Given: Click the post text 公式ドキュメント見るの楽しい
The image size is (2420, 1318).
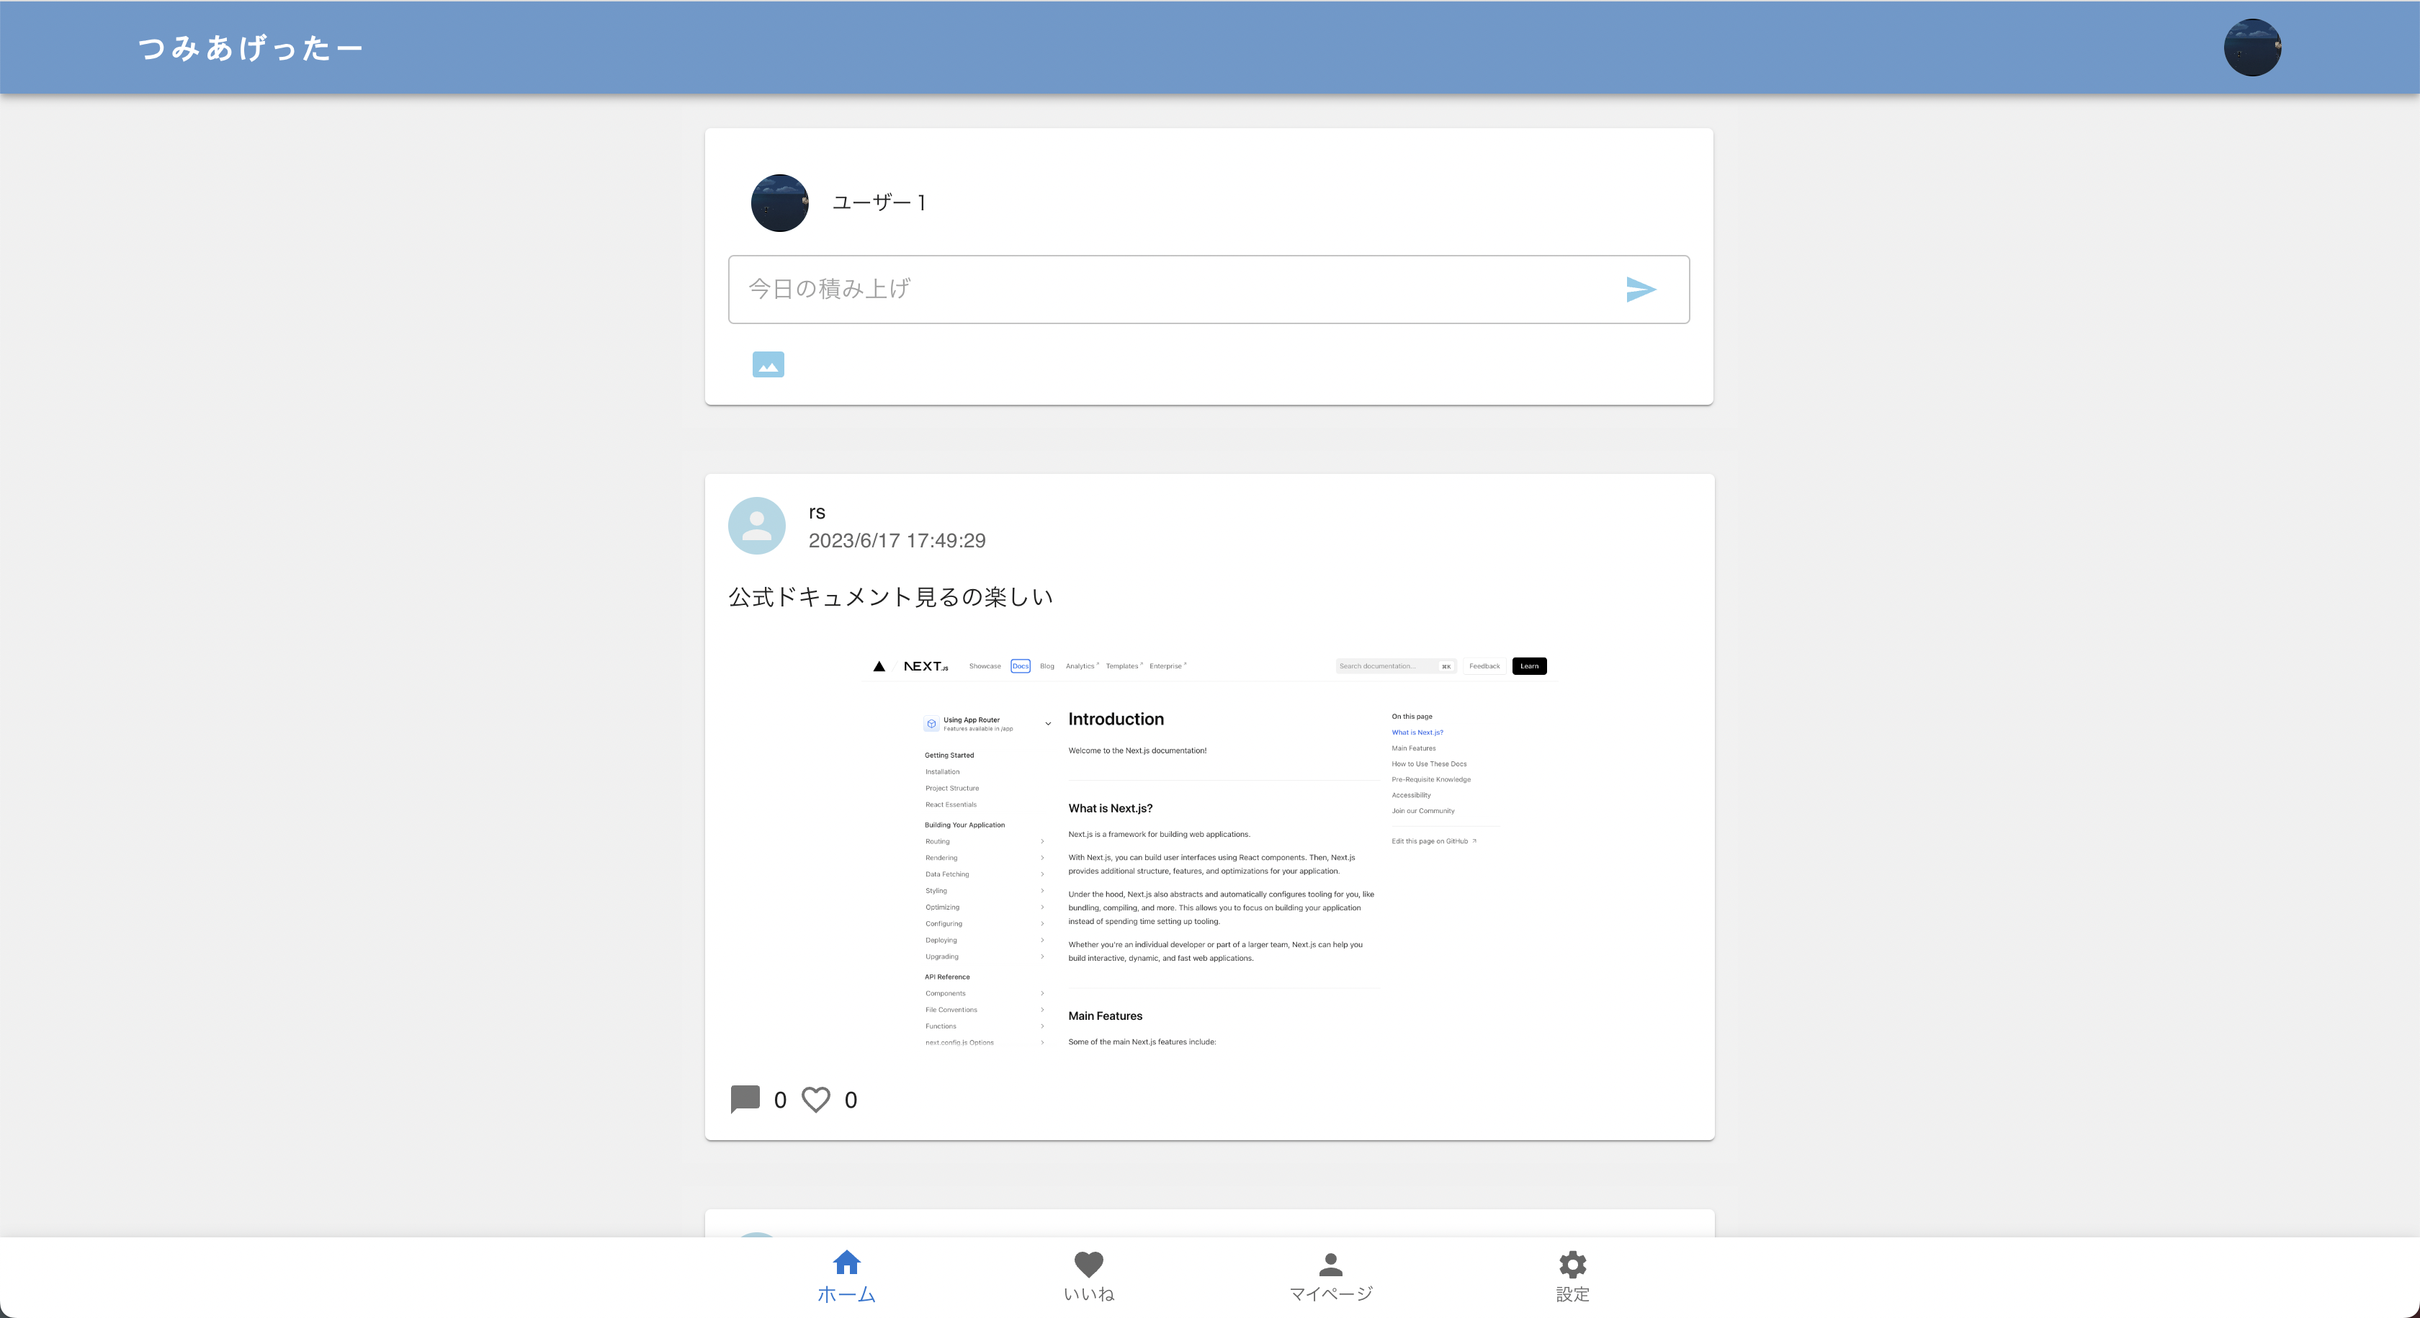Looking at the screenshot, I should point(889,598).
